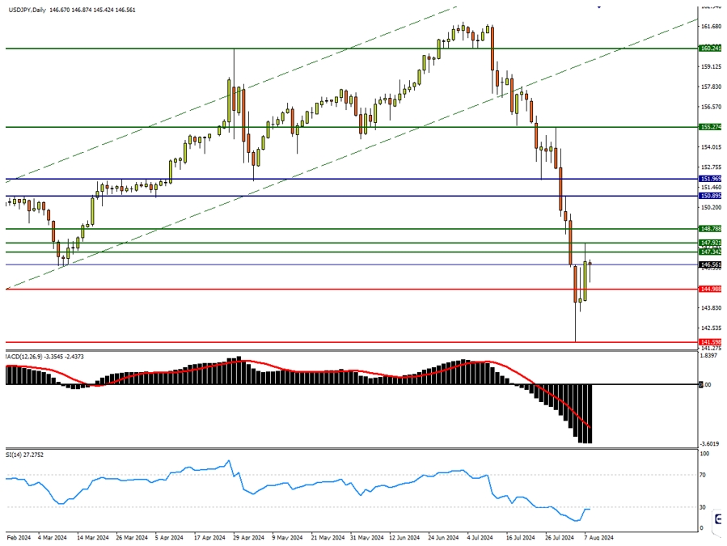Click the 7 Aug 2024 date label
This screenshot has width=727, height=546.
click(x=599, y=536)
